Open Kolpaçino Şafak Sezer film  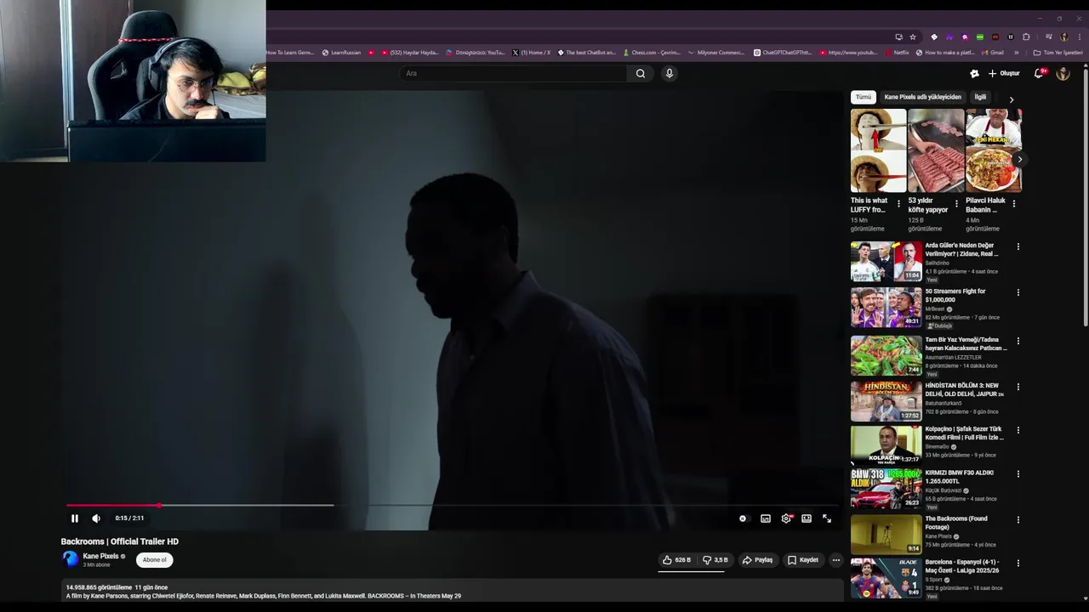coord(886,445)
